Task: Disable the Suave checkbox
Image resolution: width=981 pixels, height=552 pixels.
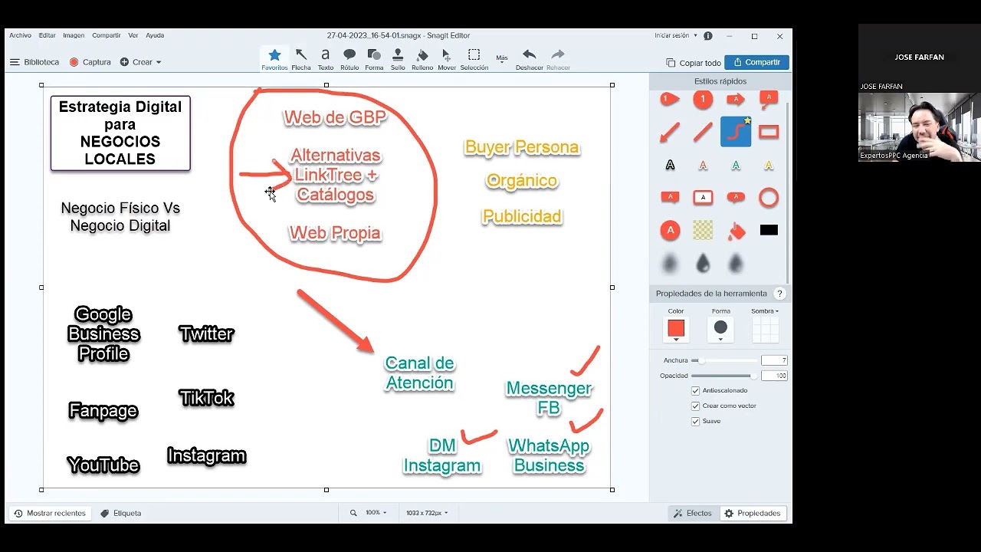Action: (x=696, y=422)
